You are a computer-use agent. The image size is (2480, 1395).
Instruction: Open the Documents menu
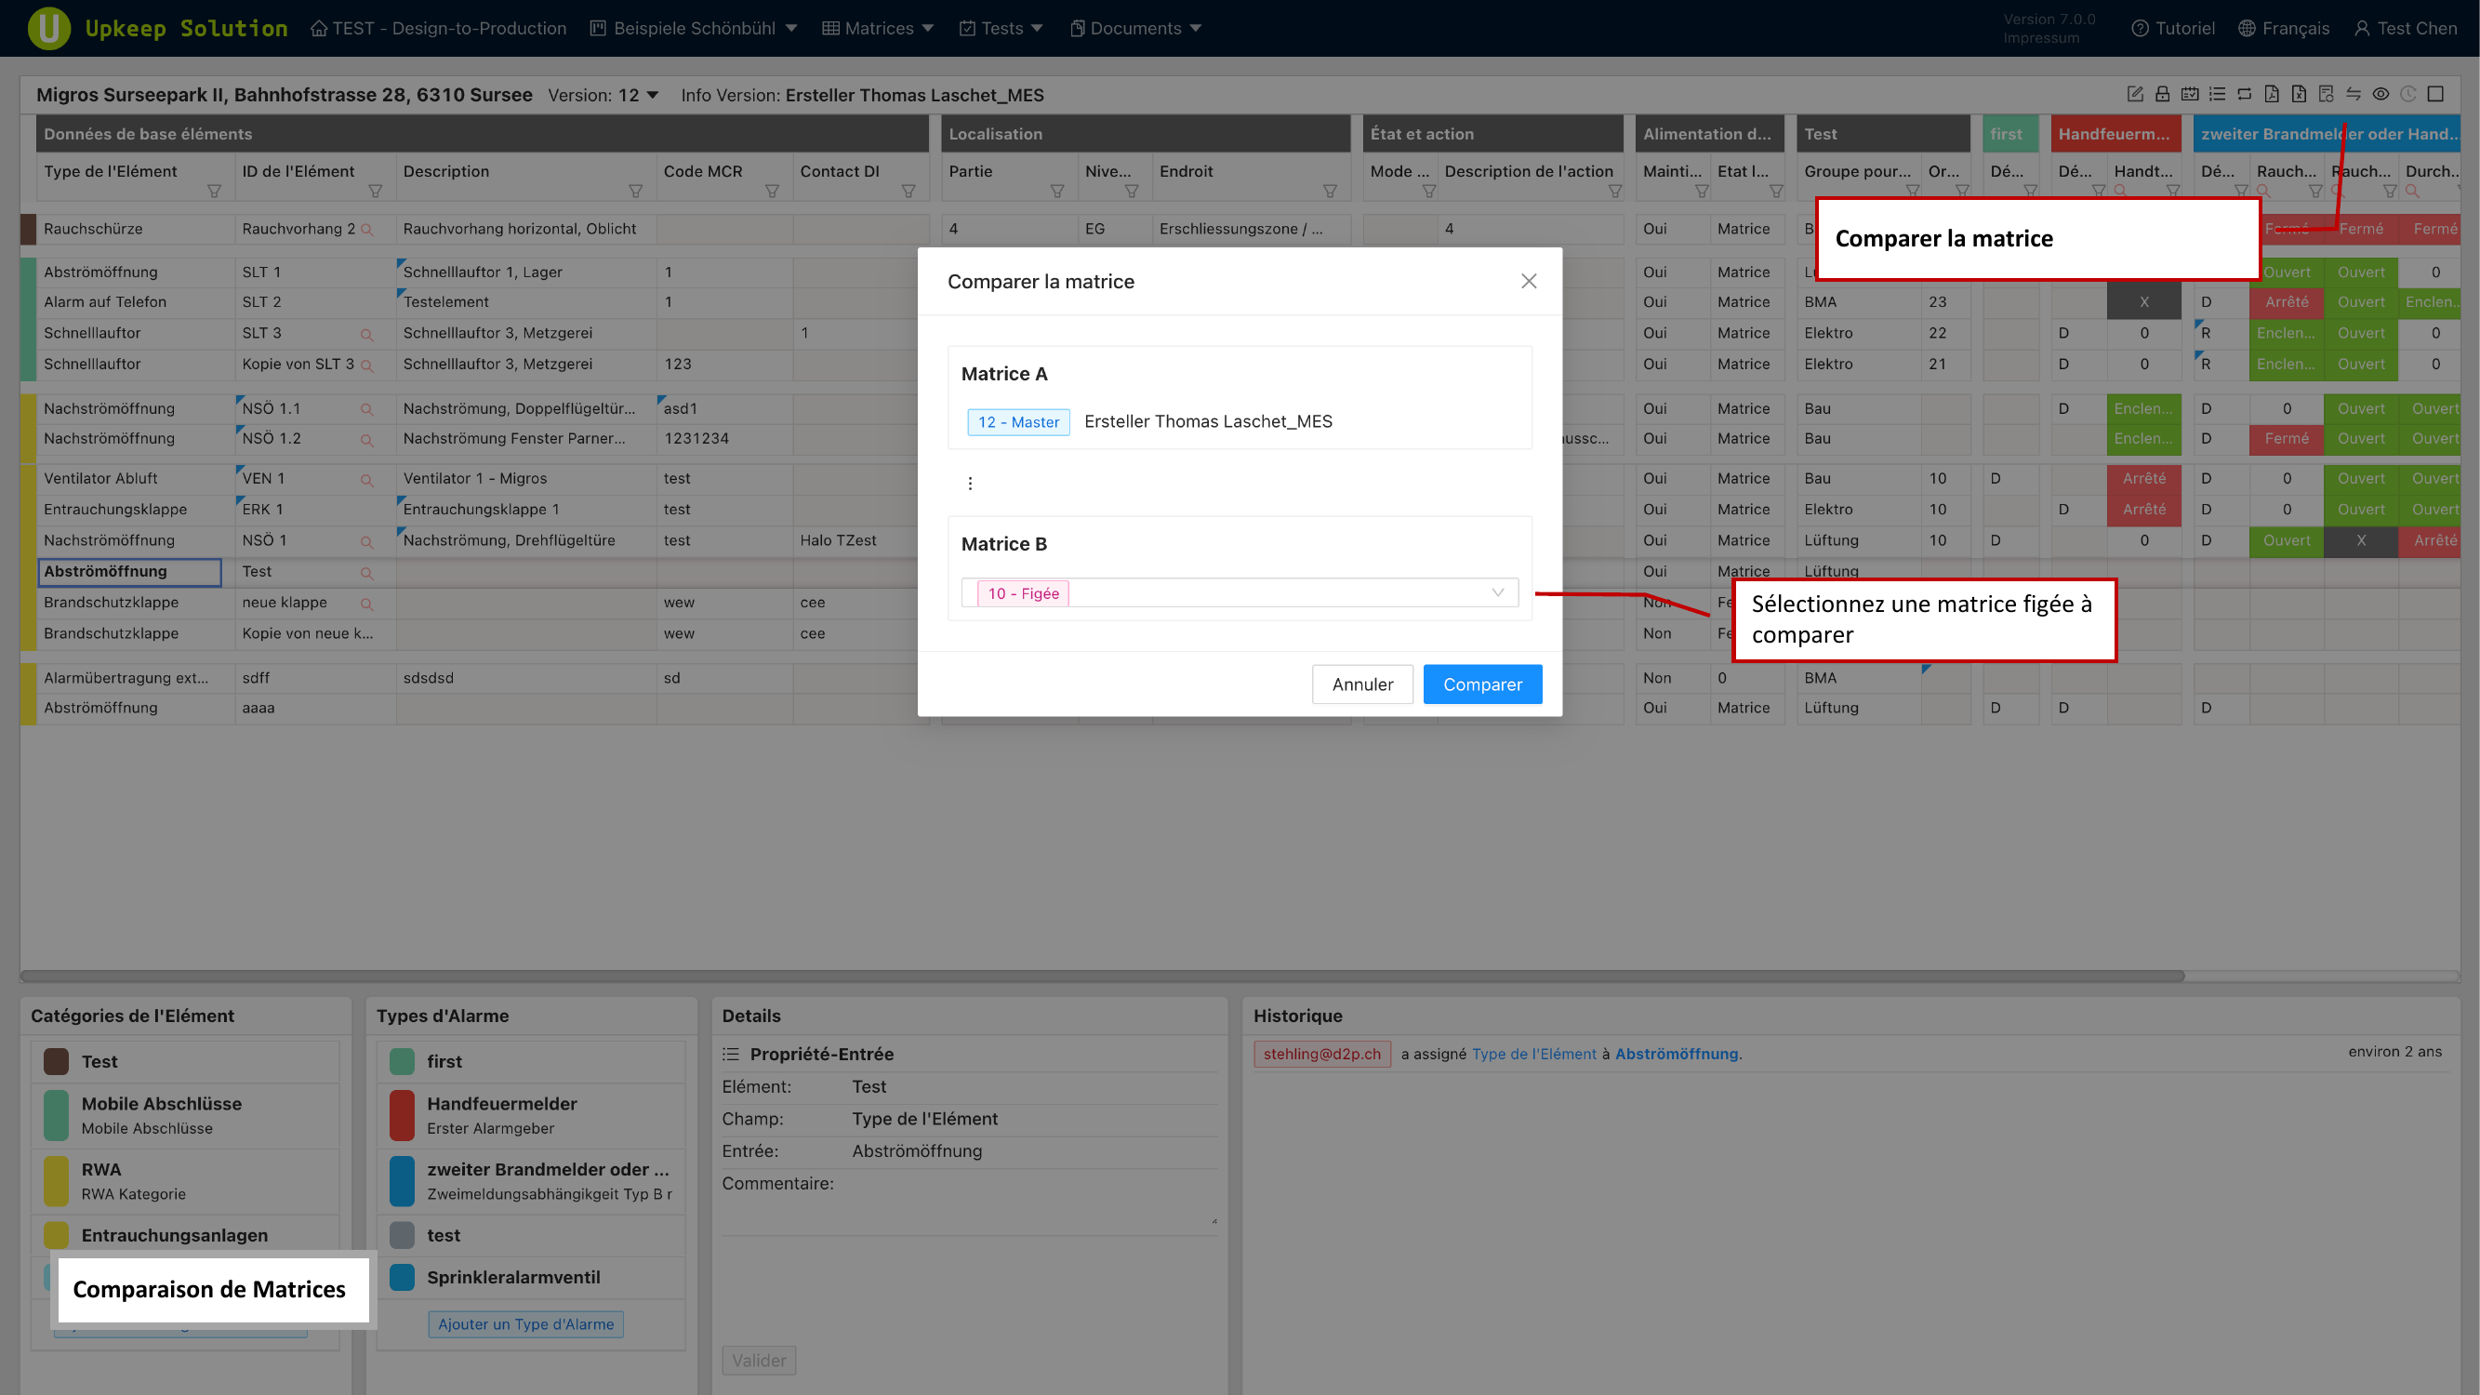(1135, 28)
